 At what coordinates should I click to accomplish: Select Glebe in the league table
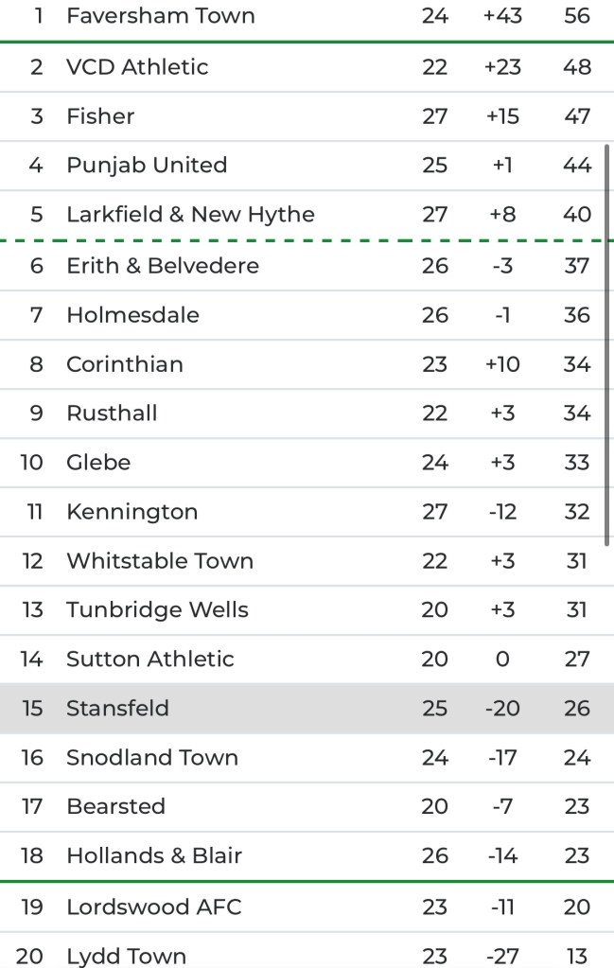pos(98,462)
